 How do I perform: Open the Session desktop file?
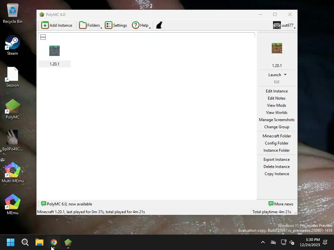(x=13, y=77)
